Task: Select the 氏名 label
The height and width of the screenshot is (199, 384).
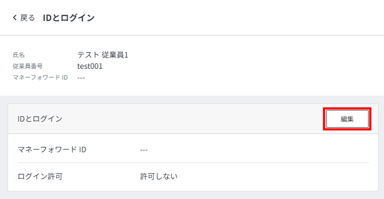Action: (x=19, y=55)
